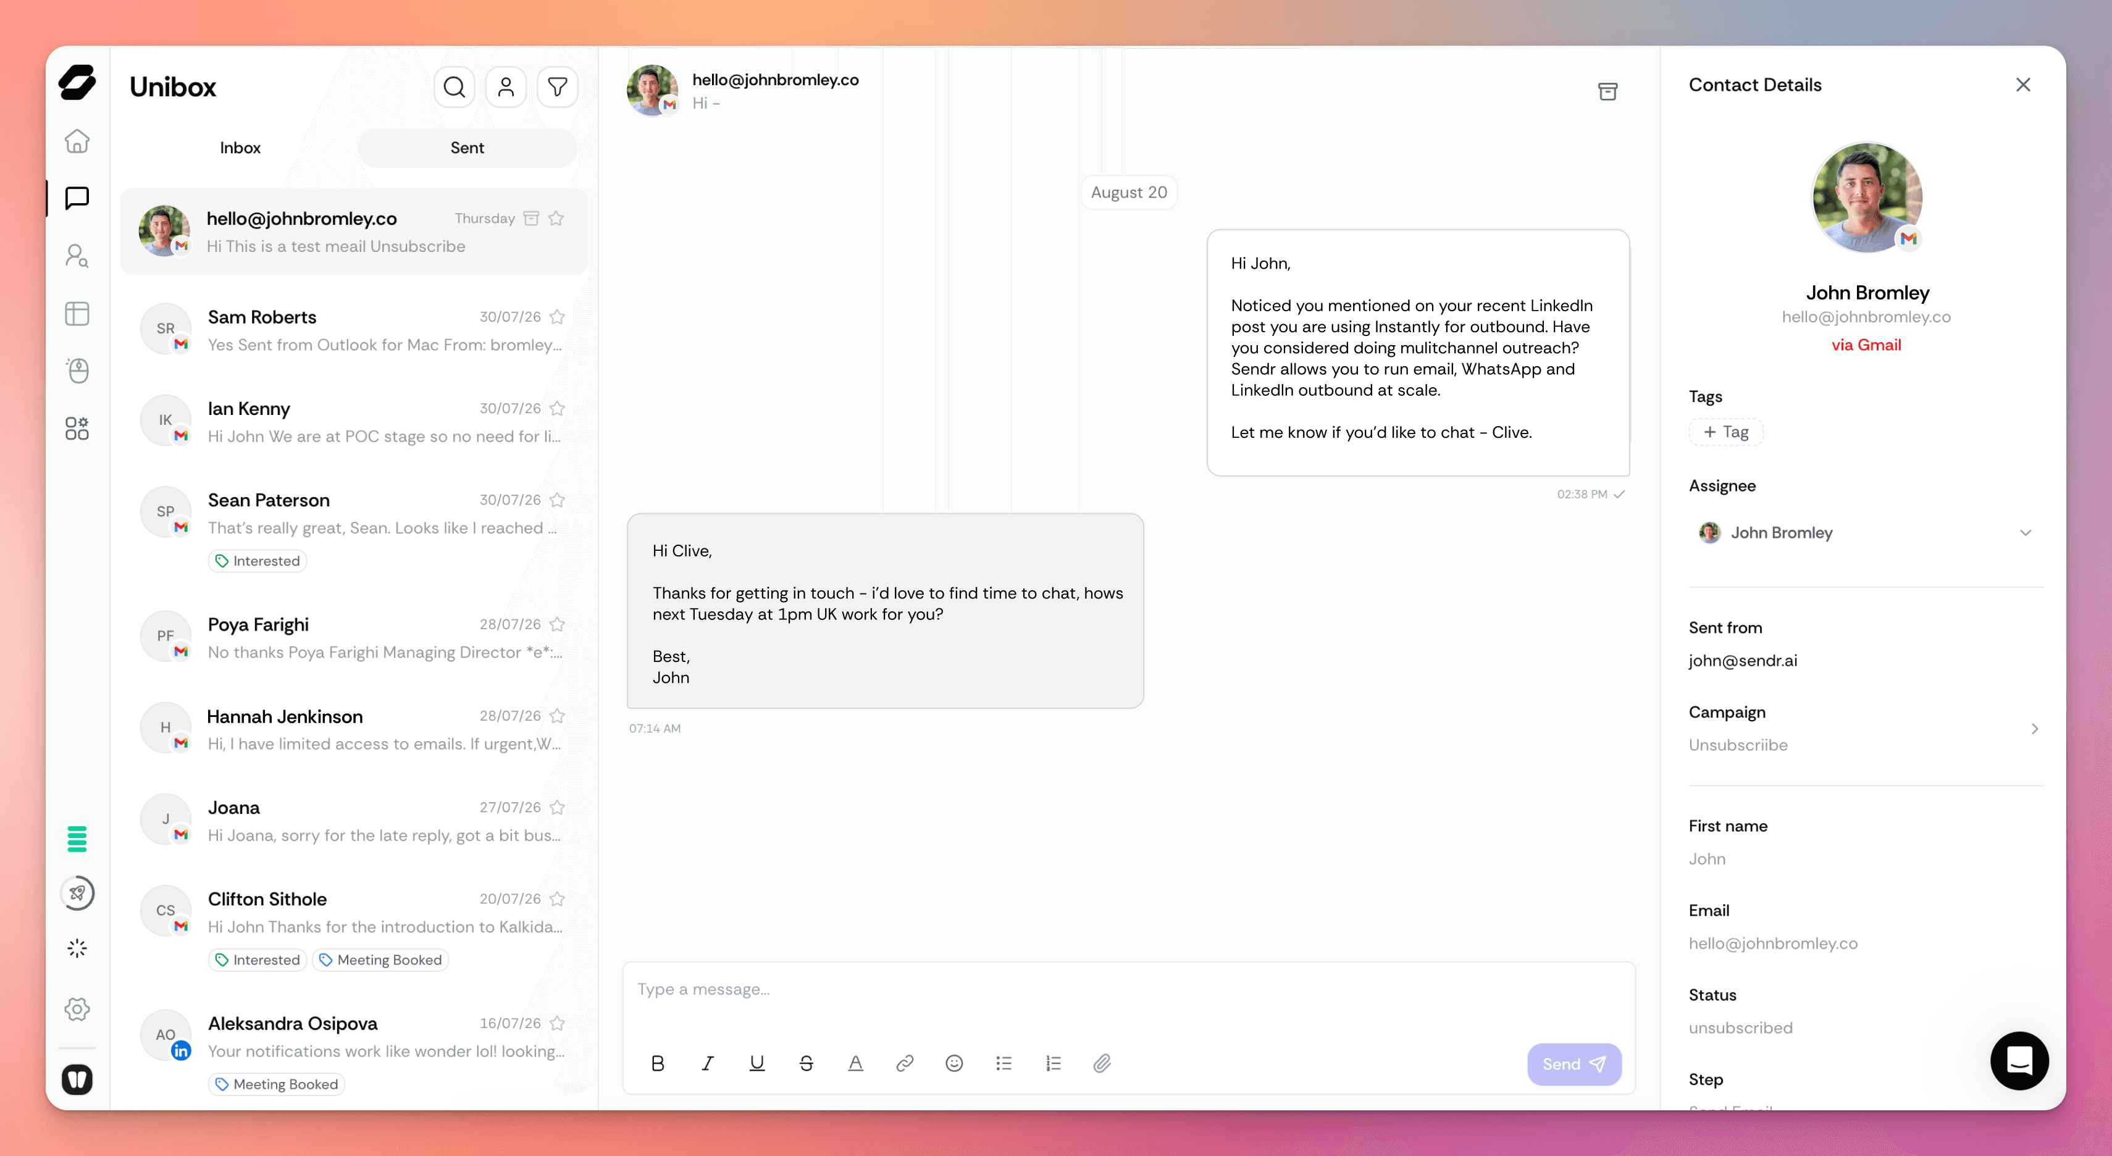Insert a numbered list
This screenshot has height=1156, width=2112.
pyautogui.click(x=1054, y=1063)
